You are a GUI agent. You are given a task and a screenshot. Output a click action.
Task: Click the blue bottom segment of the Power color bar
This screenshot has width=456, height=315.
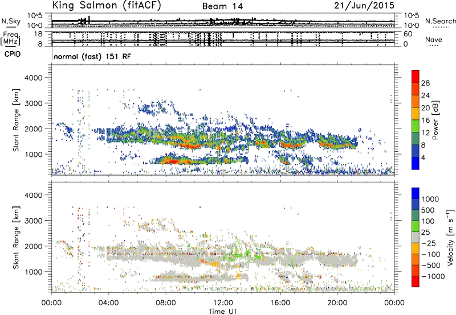click(416, 163)
